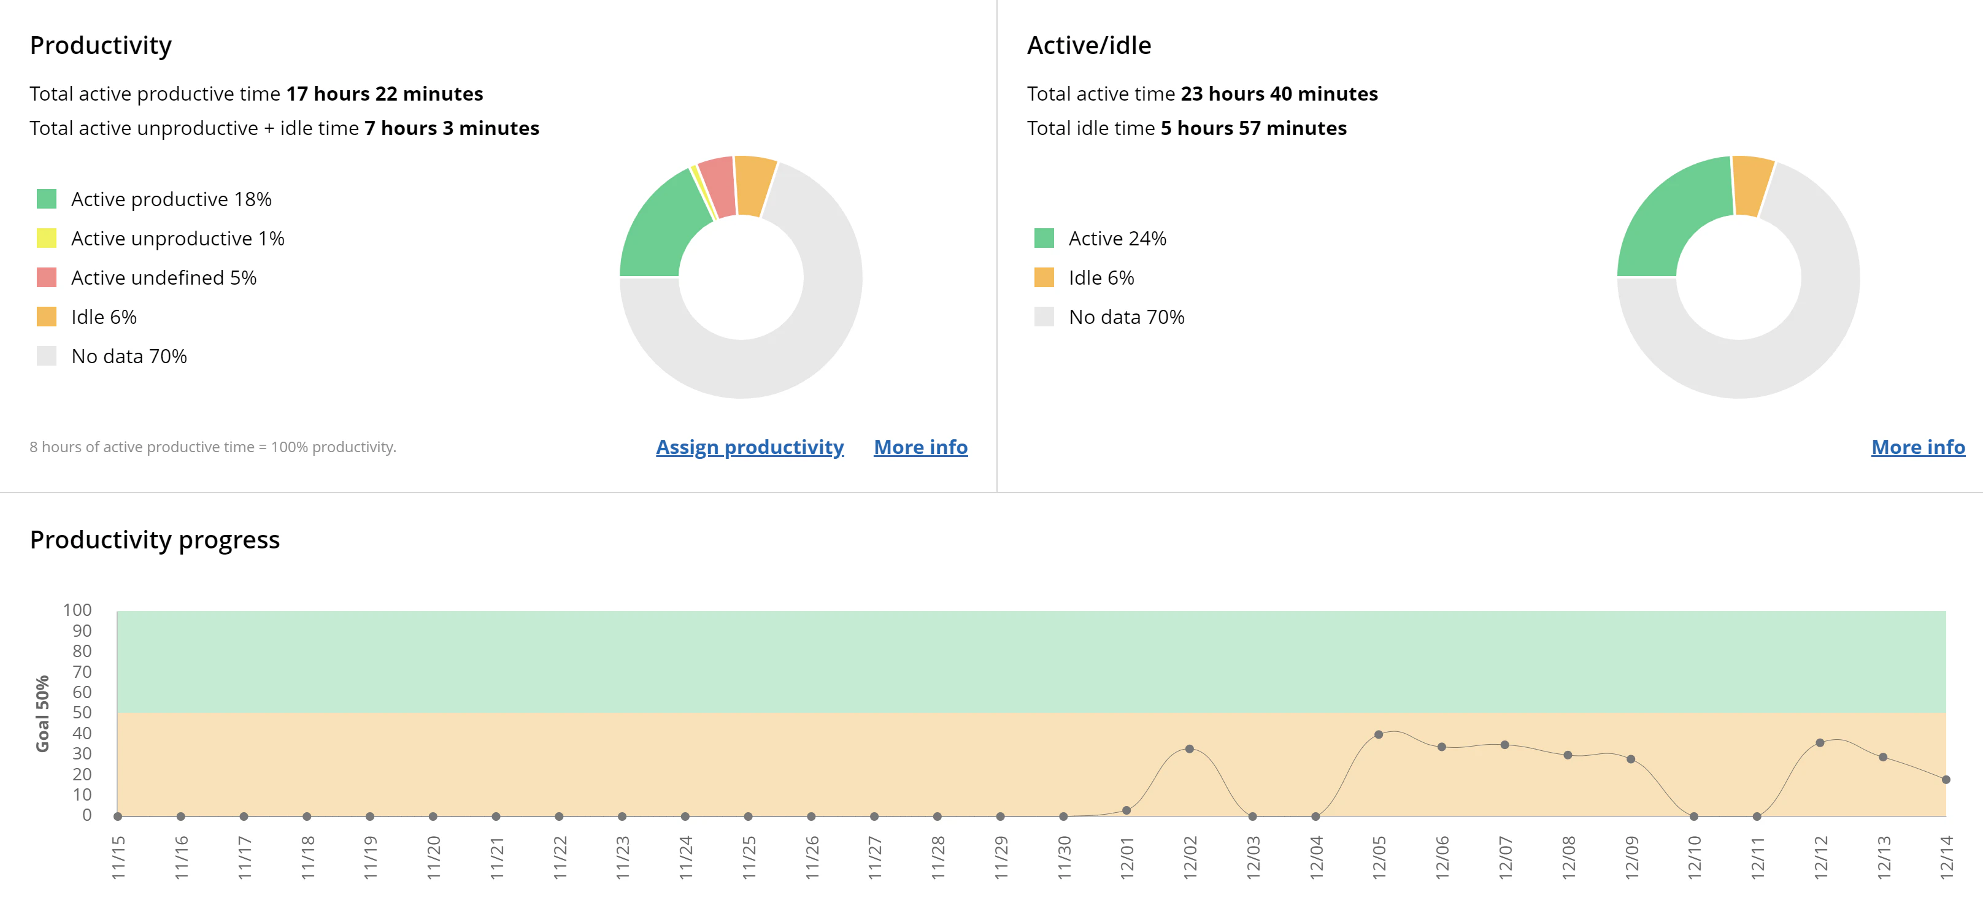Viewport: 1983px width, 911px height.
Task: Click the Active unproductive 1% legend entry
Action: click(46, 238)
